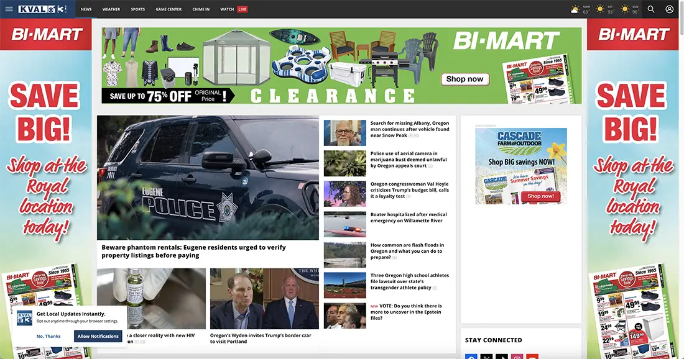Click the marijuana plant thumbnail
The image size is (684, 359).
(344, 163)
